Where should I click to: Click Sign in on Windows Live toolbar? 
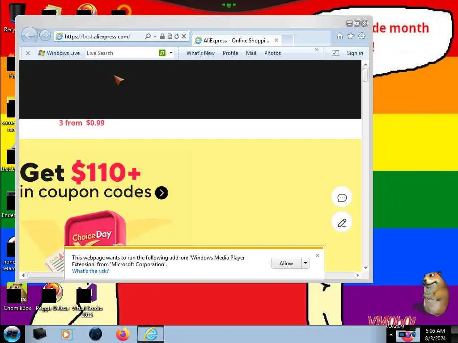[355, 53]
